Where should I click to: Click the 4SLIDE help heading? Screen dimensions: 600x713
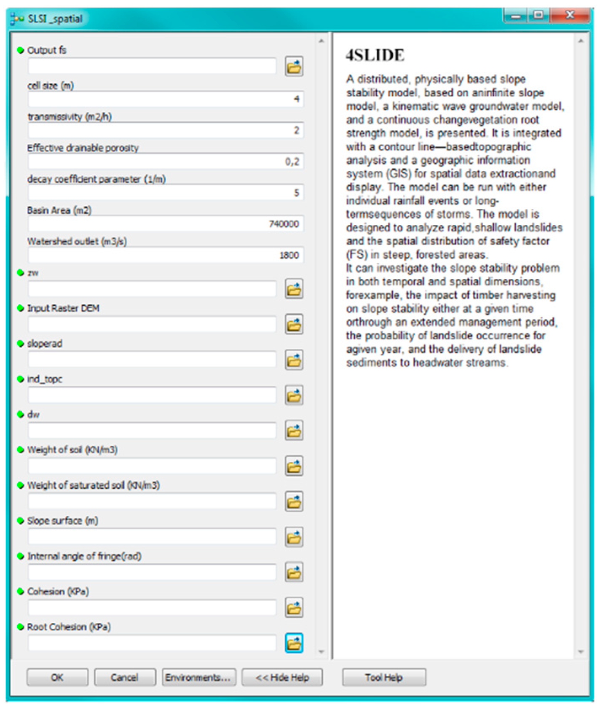pos(375,55)
